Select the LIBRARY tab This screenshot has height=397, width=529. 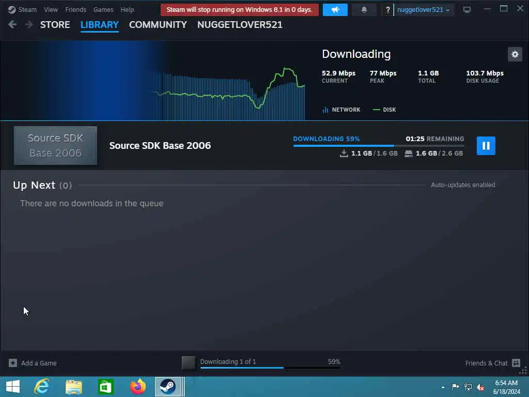coord(100,25)
